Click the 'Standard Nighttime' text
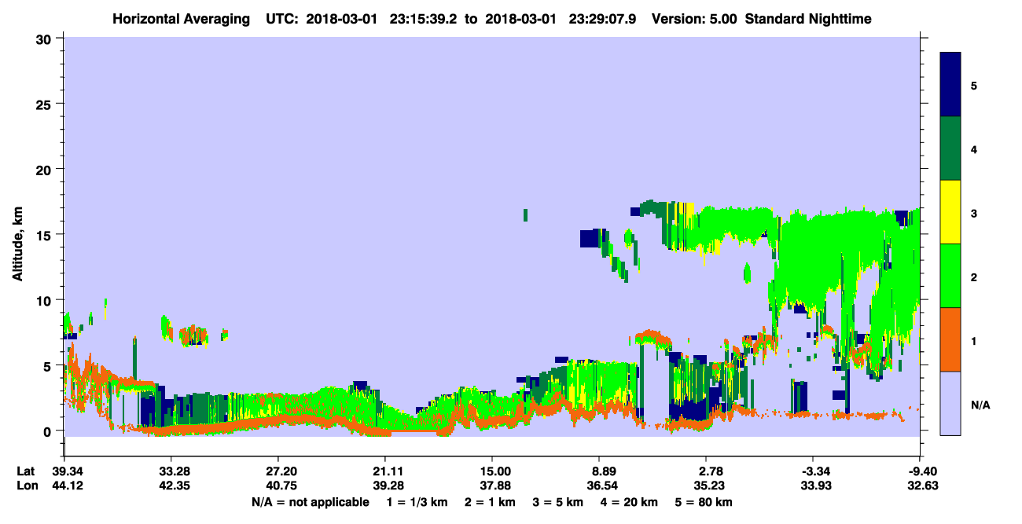Screen dimensions: 1022x524 [809, 18]
